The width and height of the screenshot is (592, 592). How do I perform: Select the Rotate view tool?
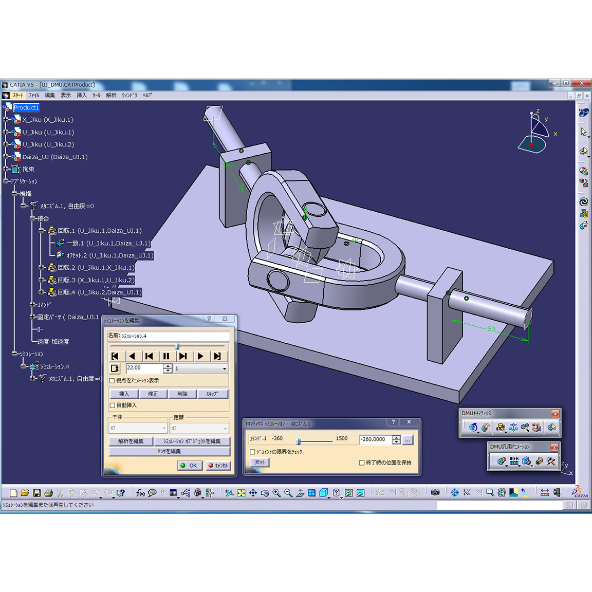[x=265, y=493]
